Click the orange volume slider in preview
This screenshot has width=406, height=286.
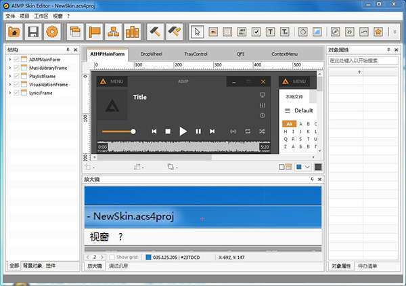(x=118, y=131)
